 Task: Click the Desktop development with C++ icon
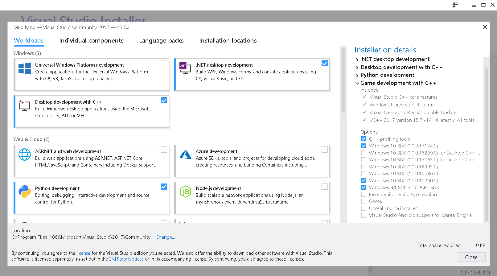click(x=25, y=105)
